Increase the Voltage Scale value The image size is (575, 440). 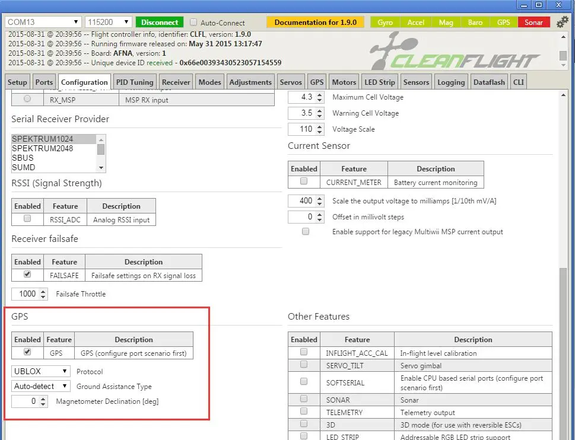coord(320,126)
